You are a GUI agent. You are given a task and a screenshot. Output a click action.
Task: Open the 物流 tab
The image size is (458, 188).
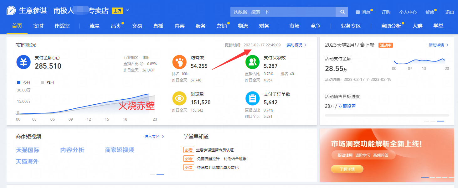pyautogui.click(x=243, y=26)
